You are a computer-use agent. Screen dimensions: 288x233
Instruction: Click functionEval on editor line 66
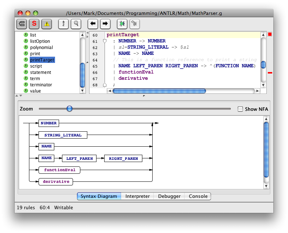(x=136, y=72)
